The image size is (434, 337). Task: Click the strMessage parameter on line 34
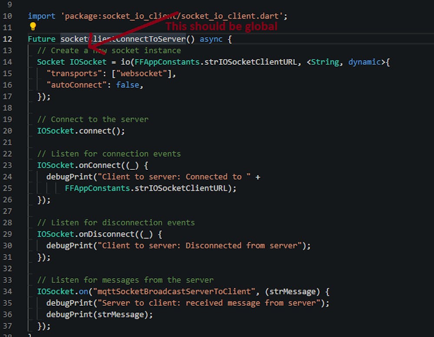[293, 292]
